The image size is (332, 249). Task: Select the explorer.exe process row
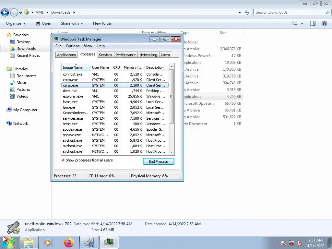tap(115, 96)
